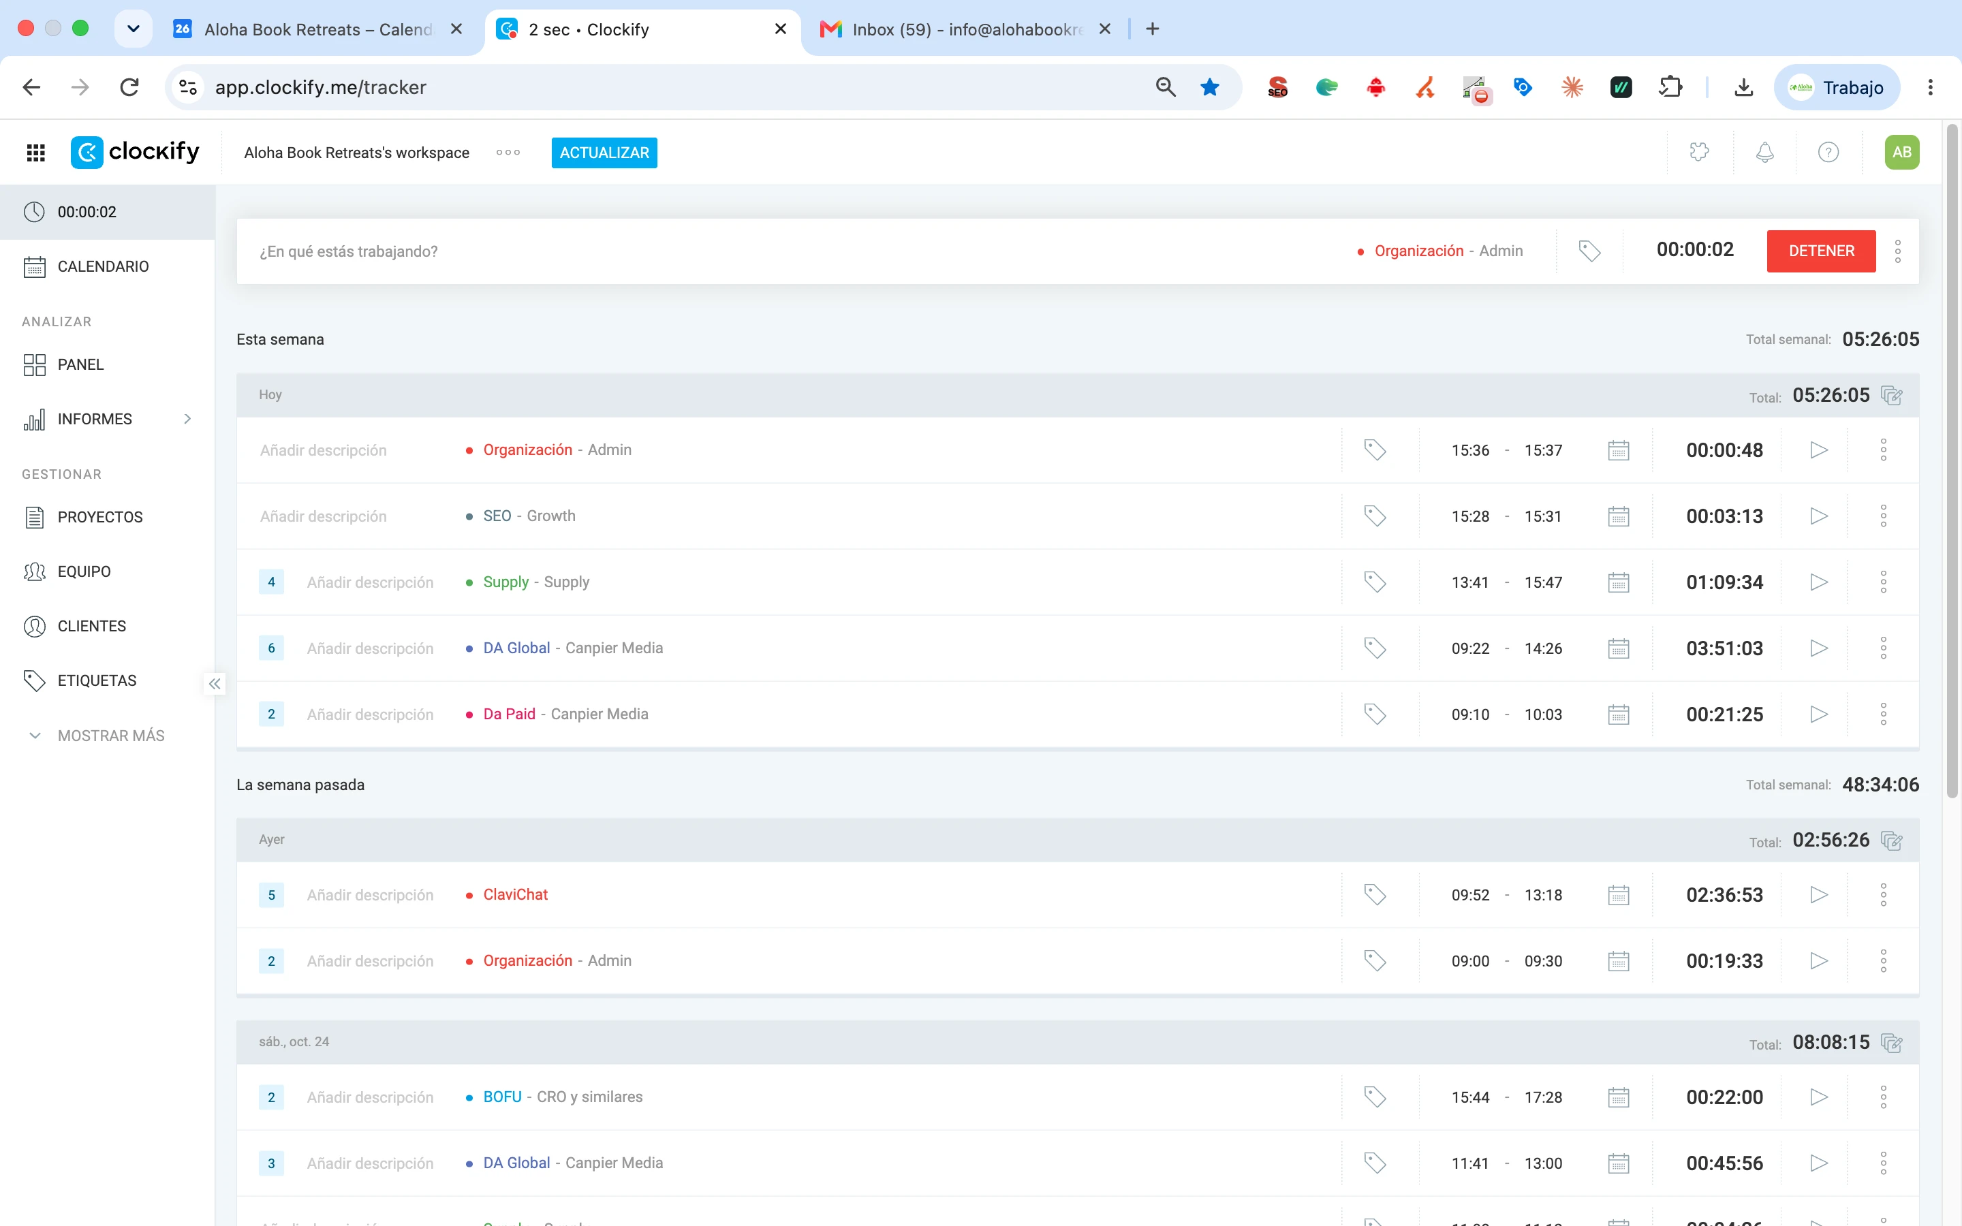1962x1226 pixels.
Task: Expand the grouped DA Global entry showing 6
Action: 272,648
